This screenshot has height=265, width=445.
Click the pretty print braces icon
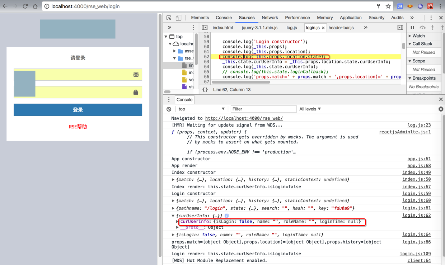[205, 90]
